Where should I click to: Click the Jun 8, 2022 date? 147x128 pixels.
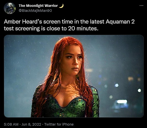tap(31, 124)
